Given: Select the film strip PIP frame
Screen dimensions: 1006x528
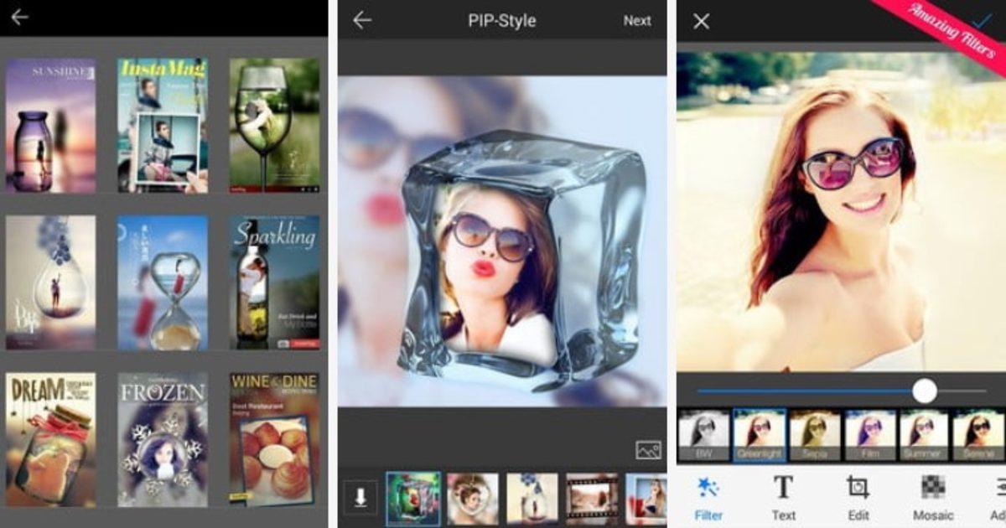Looking at the screenshot, I should (592, 498).
